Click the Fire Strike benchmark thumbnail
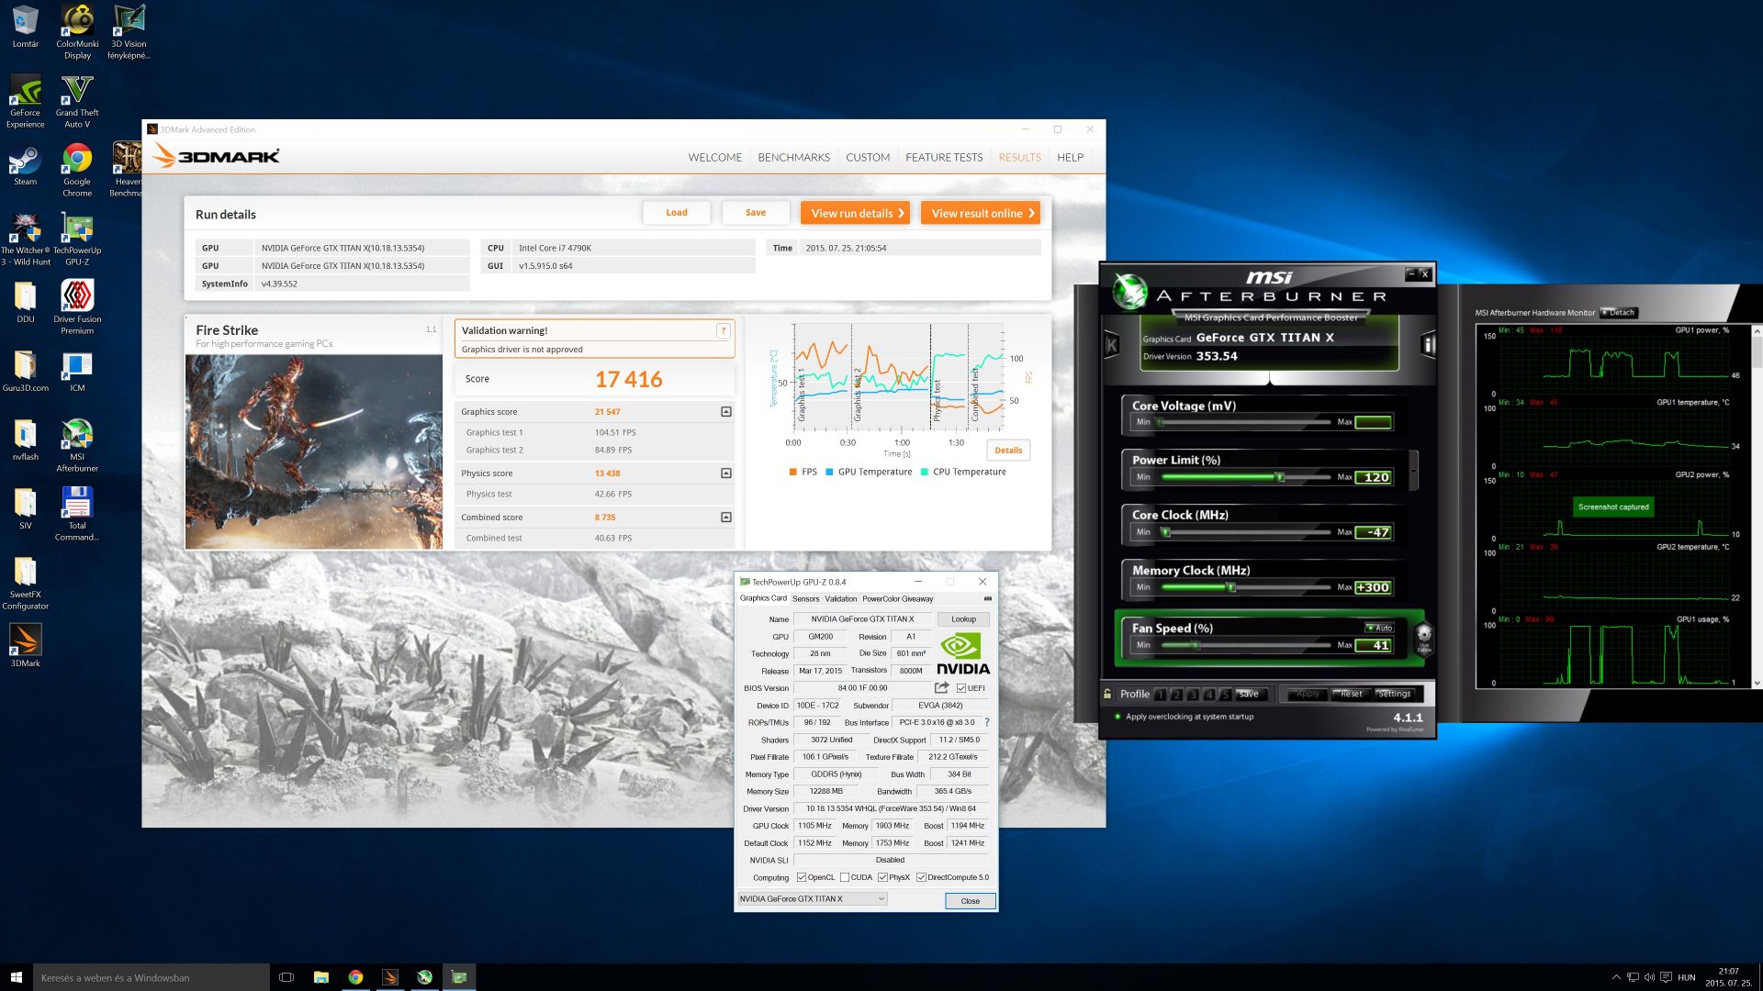This screenshot has width=1763, height=991. [x=314, y=451]
